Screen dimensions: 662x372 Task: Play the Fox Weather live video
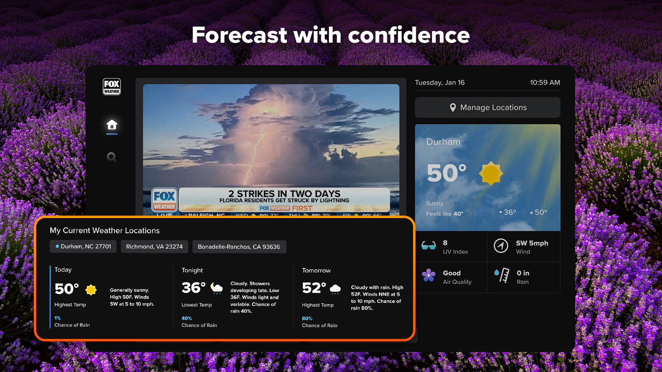(x=271, y=145)
